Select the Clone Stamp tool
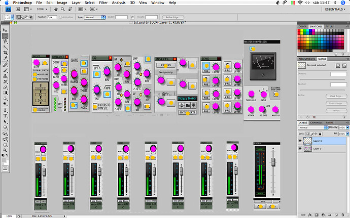Viewport: 350px width, 218px height. click(x=5, y=76)
